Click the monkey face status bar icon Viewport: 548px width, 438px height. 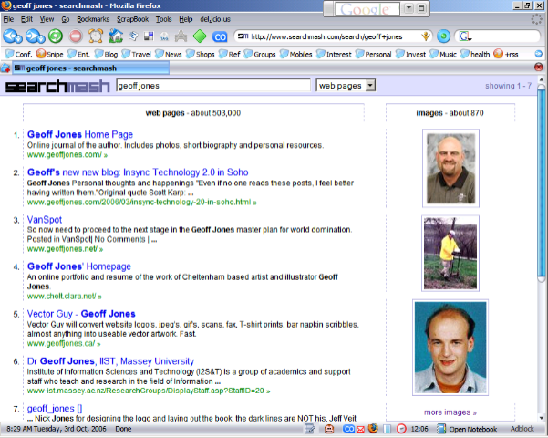tap(329, 429)
